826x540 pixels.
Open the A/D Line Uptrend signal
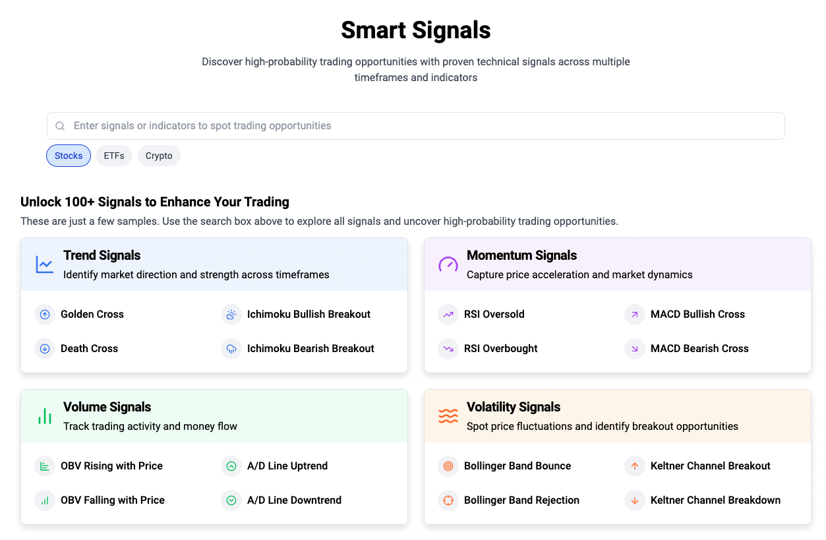click(287, 466)
